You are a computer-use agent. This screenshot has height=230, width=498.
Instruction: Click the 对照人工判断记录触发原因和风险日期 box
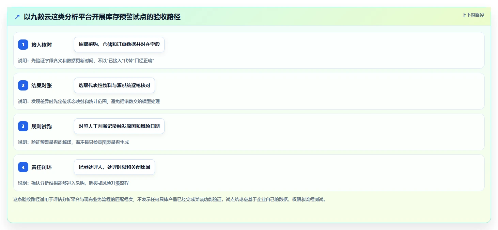tap(119, 126)
